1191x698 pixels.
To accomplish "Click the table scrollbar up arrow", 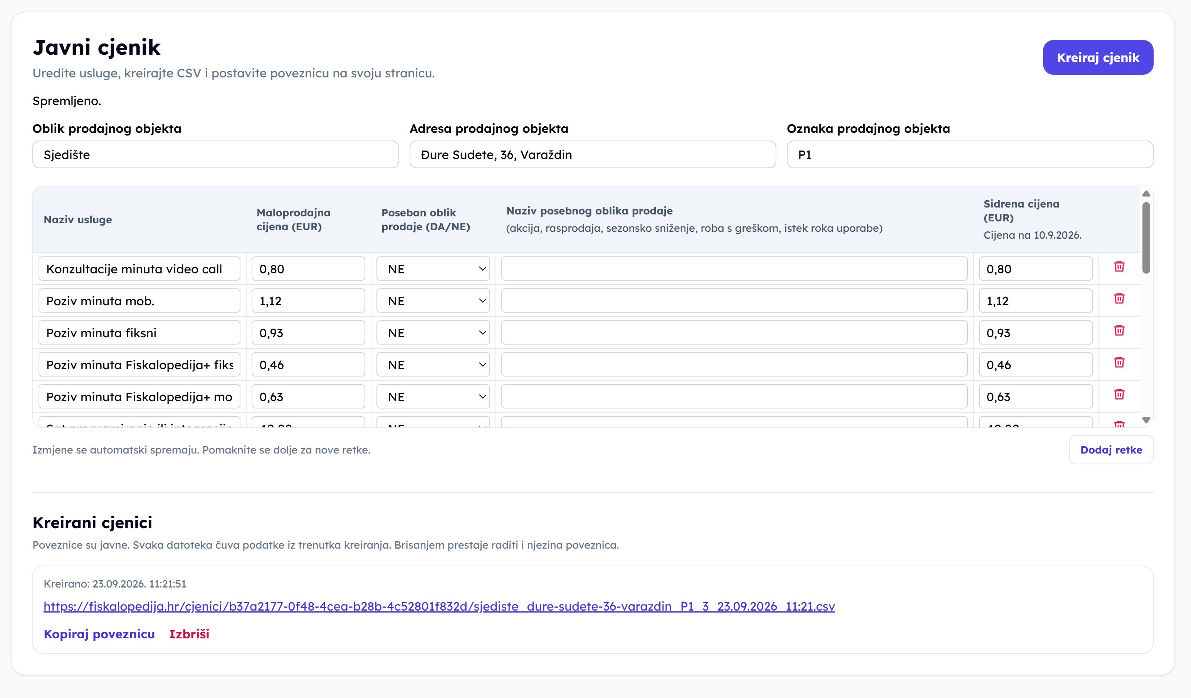I will pos(1146,194).
